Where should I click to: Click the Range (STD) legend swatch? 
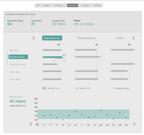[76, 88]
